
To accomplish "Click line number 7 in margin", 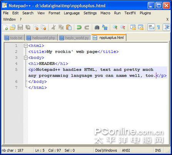I will pyautogui.click(x=16, y=88).
